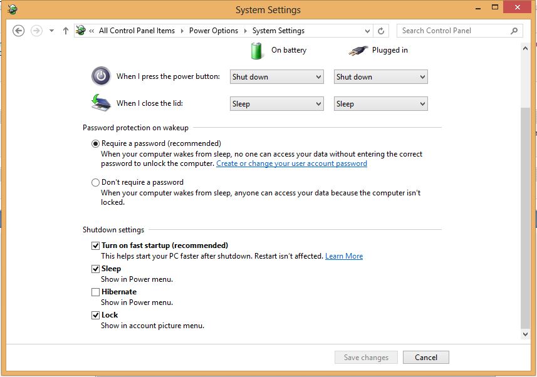Navigate to Power Options breadcrumb

pos(214,31)
